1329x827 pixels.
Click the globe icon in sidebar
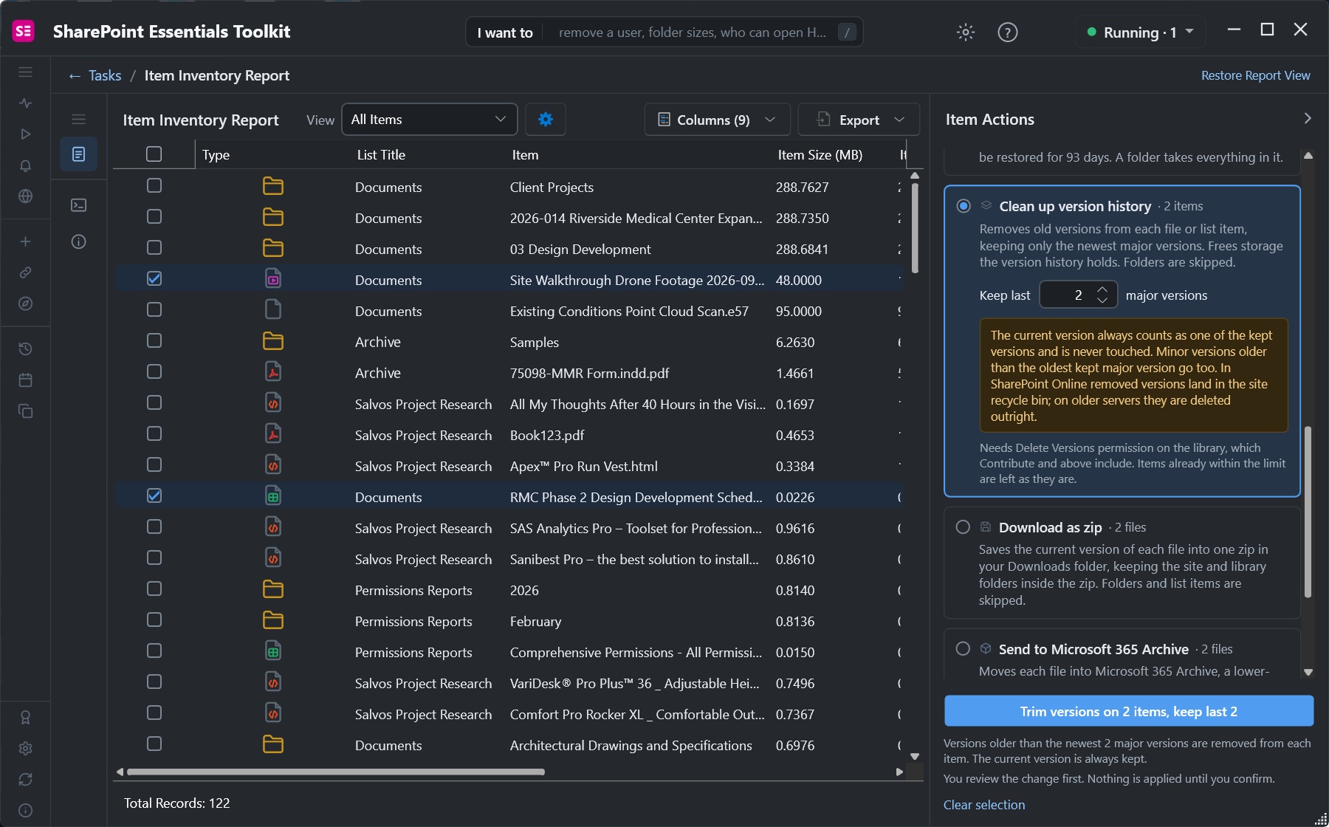pos(26,196)
